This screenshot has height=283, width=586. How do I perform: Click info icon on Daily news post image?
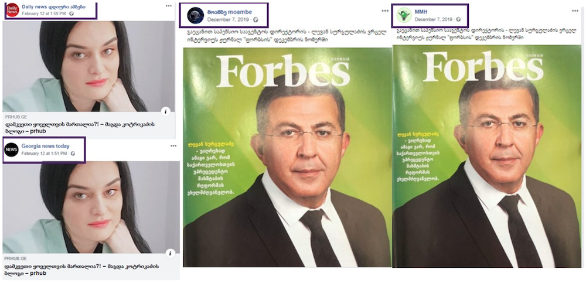pos(166,111)
